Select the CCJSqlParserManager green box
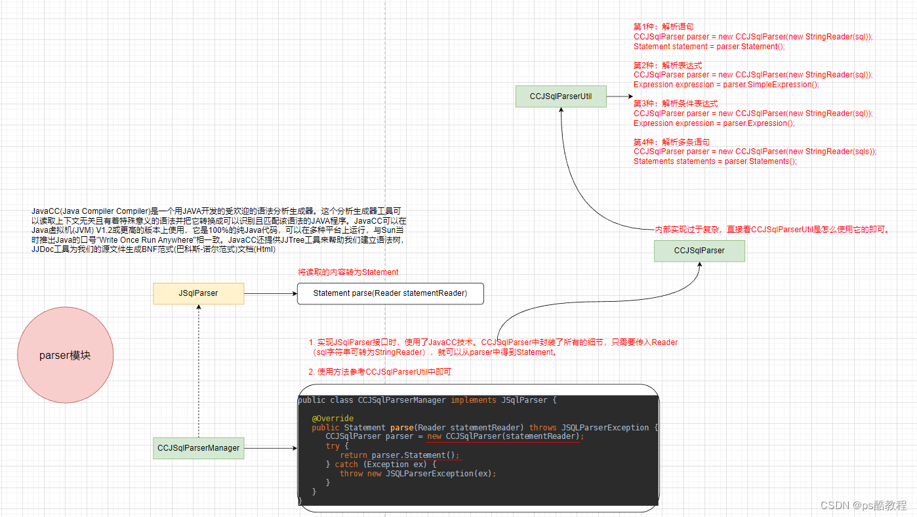917x517 pixels. coord(198,448)
